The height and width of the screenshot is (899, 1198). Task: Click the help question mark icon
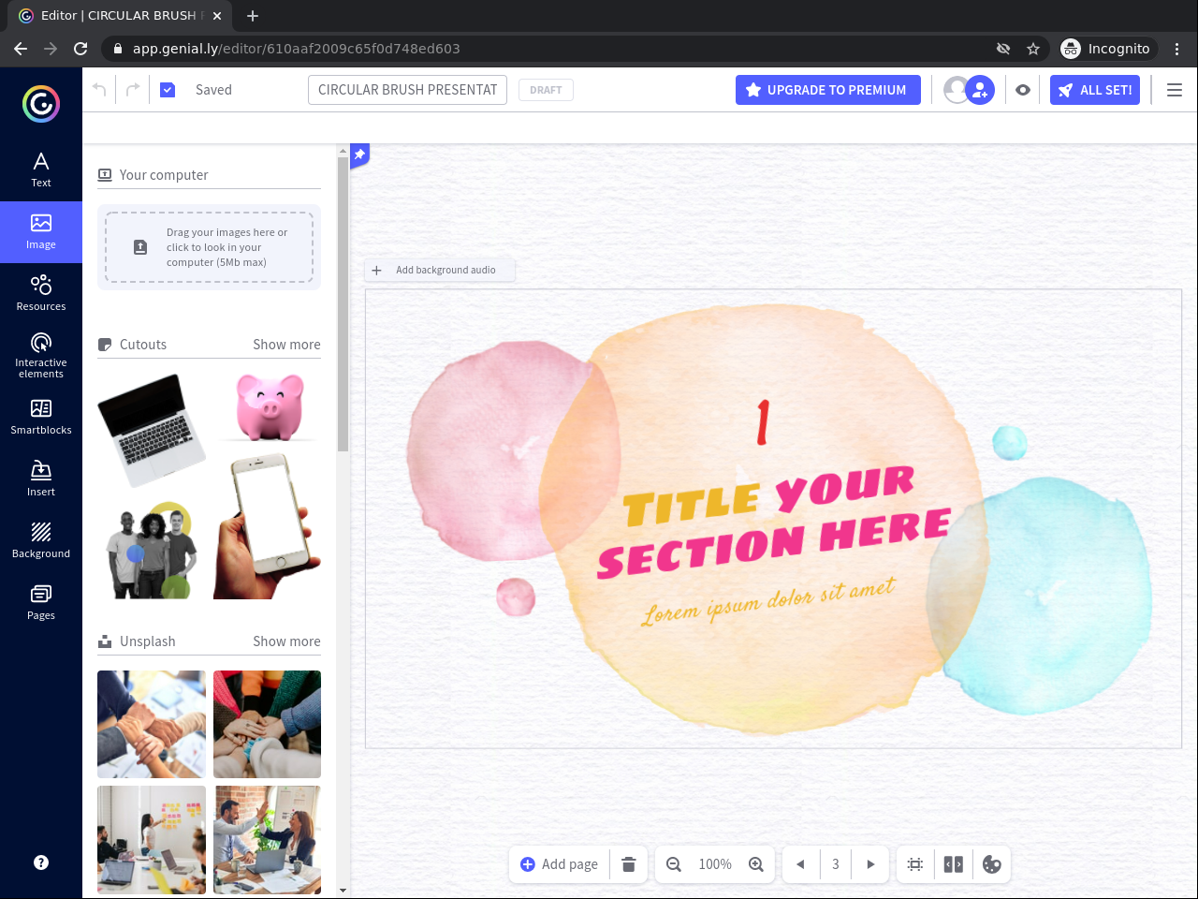pos(41,862)
